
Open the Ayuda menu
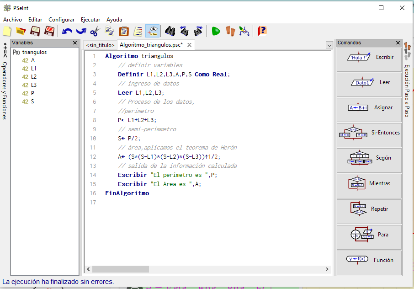tap(114, 20)
